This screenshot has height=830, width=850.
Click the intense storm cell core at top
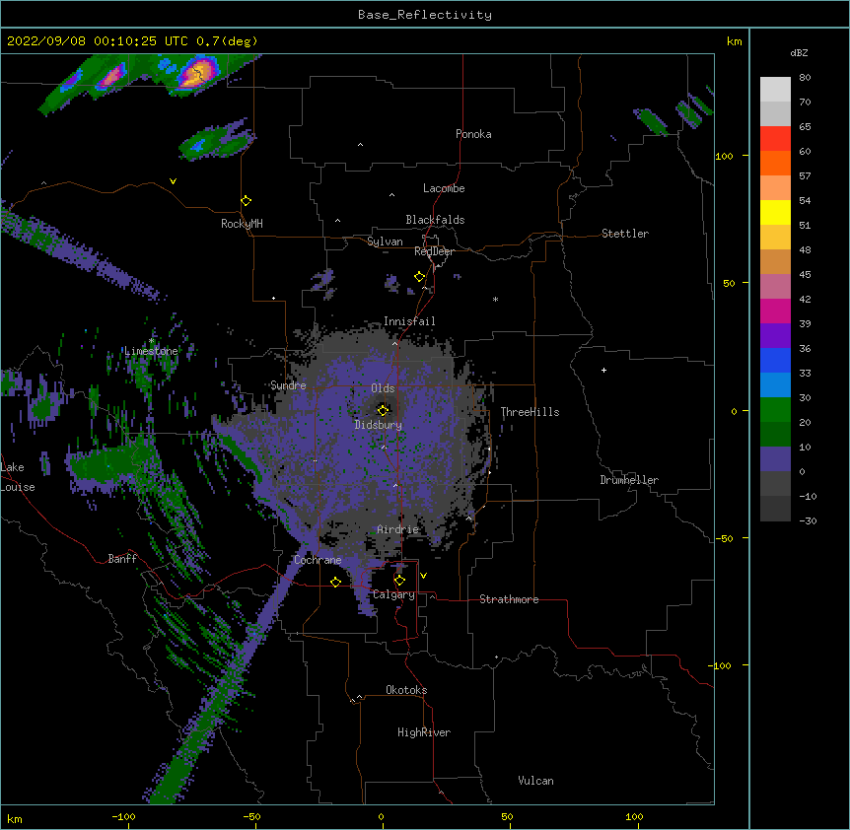[197, 72]
